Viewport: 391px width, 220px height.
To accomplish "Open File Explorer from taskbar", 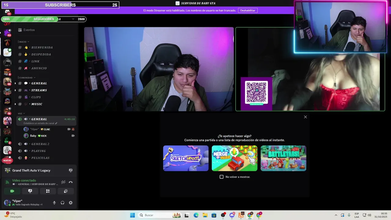I will click(x=205, y=215).
